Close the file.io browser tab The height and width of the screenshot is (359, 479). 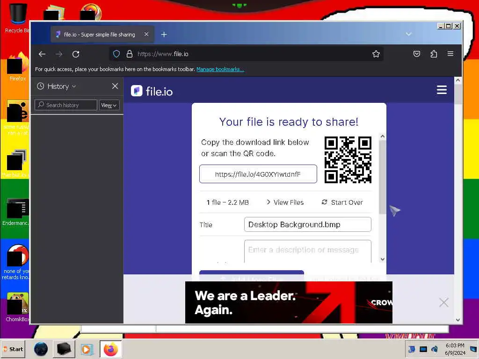(x=146, y=34)
